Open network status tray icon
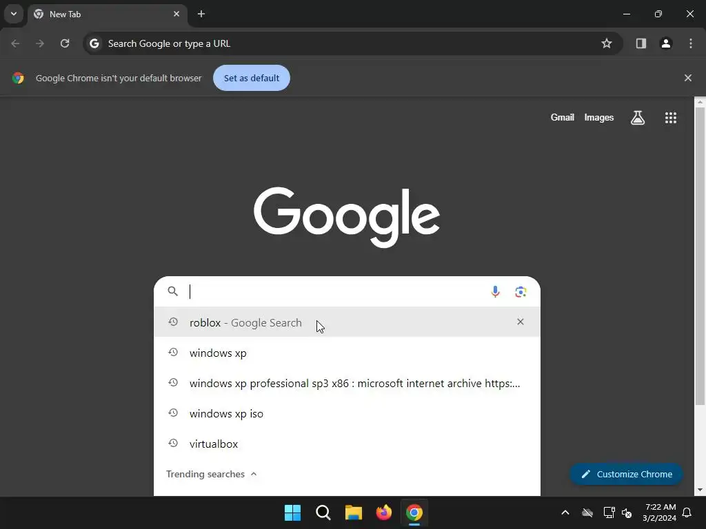 coord(609,512)
